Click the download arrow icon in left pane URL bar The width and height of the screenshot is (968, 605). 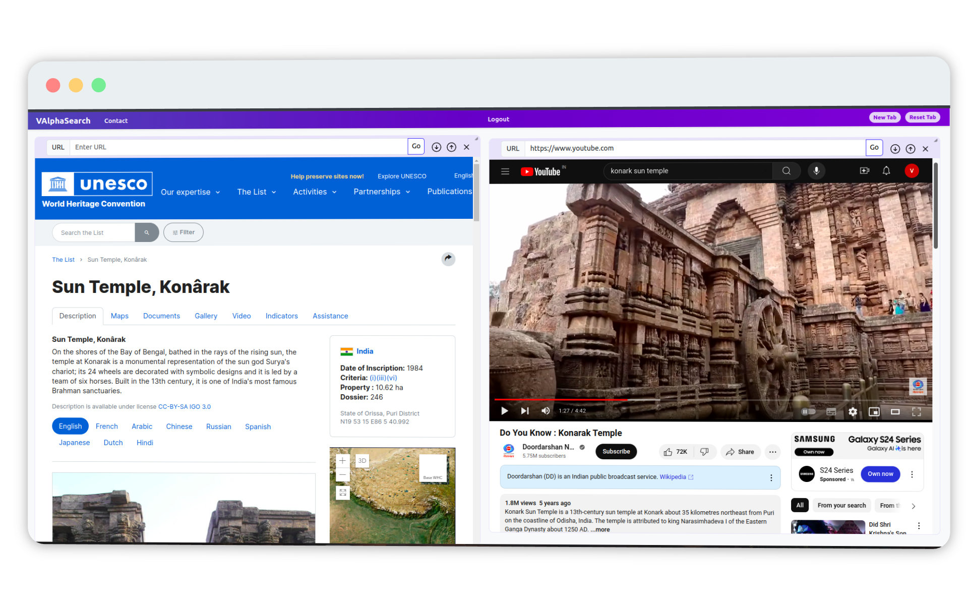click(436, 147)
